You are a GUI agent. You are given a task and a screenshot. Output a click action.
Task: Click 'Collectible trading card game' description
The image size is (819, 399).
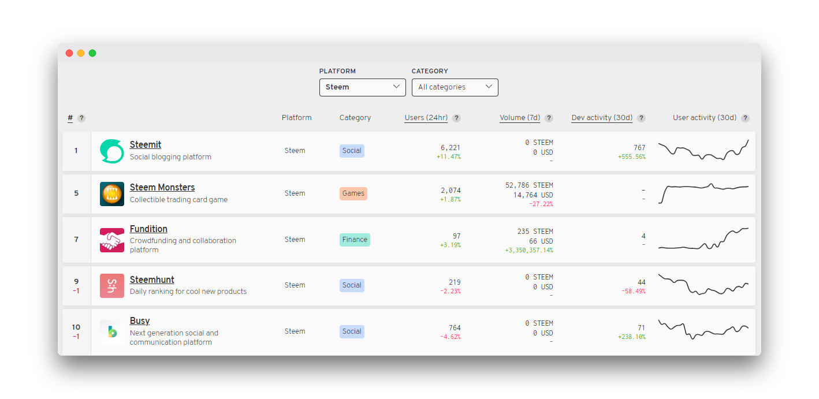click(x=178, y=200)
